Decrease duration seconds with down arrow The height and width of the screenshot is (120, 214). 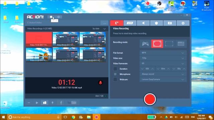click(x=174, y=69)
